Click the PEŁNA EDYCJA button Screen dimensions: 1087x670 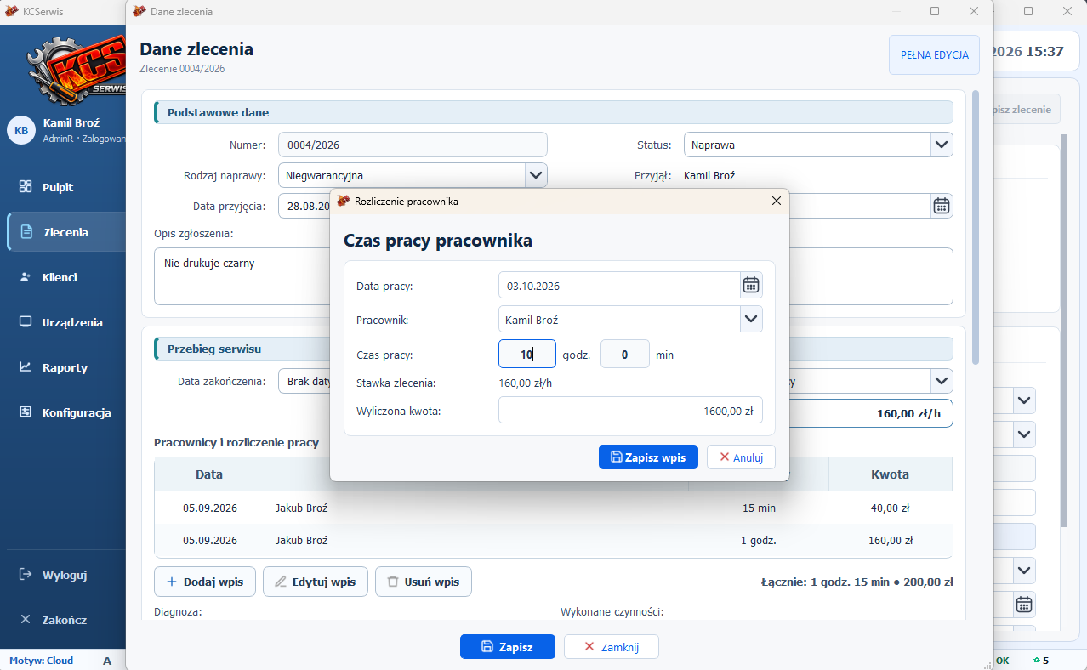(934, 54)
